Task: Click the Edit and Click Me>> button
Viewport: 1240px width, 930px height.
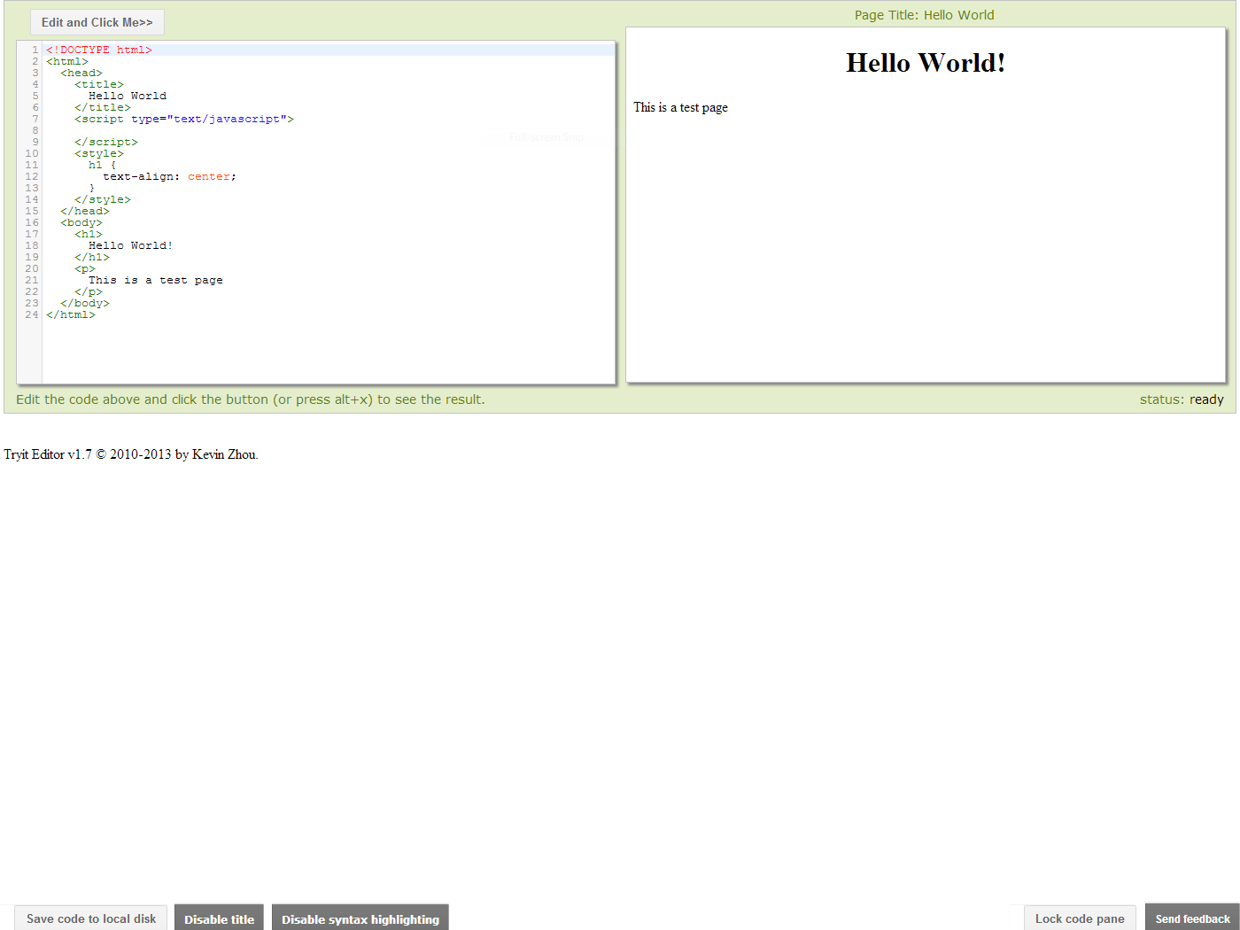Action: click(97, 21)
